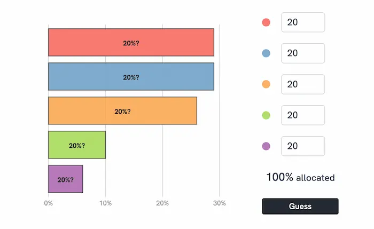Click the green legend color dot

tap(266, 115)
